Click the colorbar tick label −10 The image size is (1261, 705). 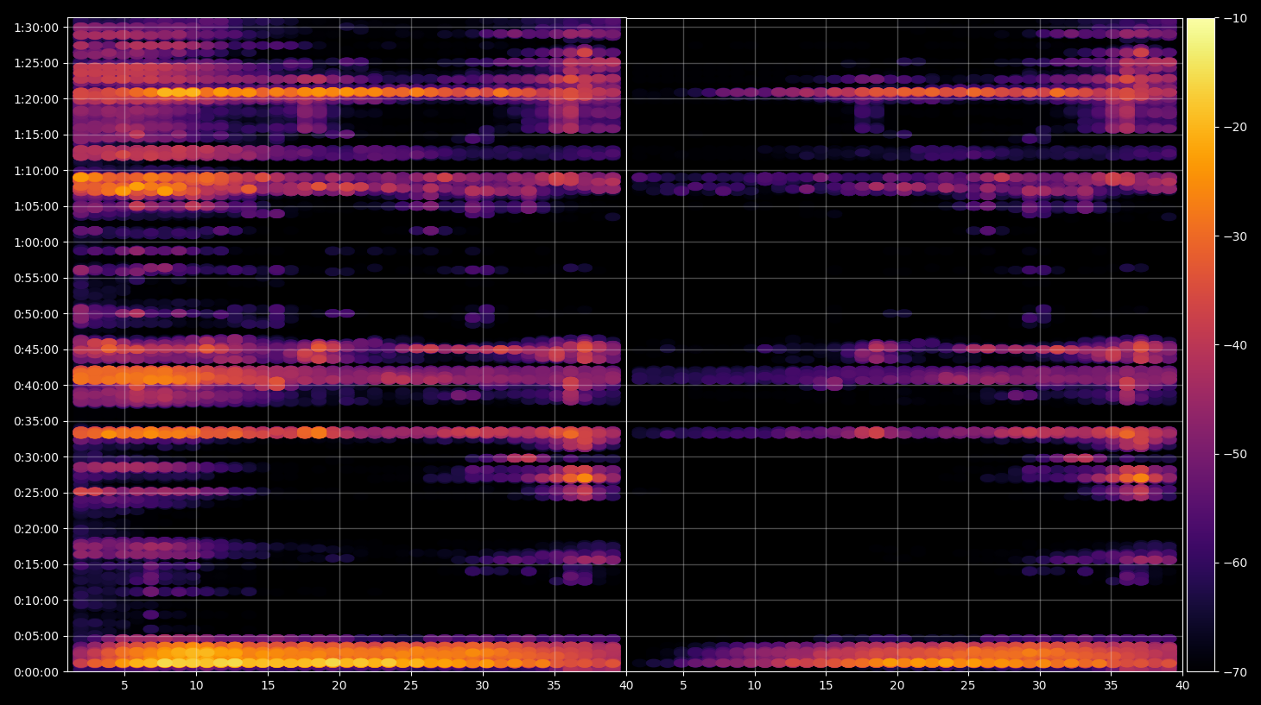pos(1235,18)
